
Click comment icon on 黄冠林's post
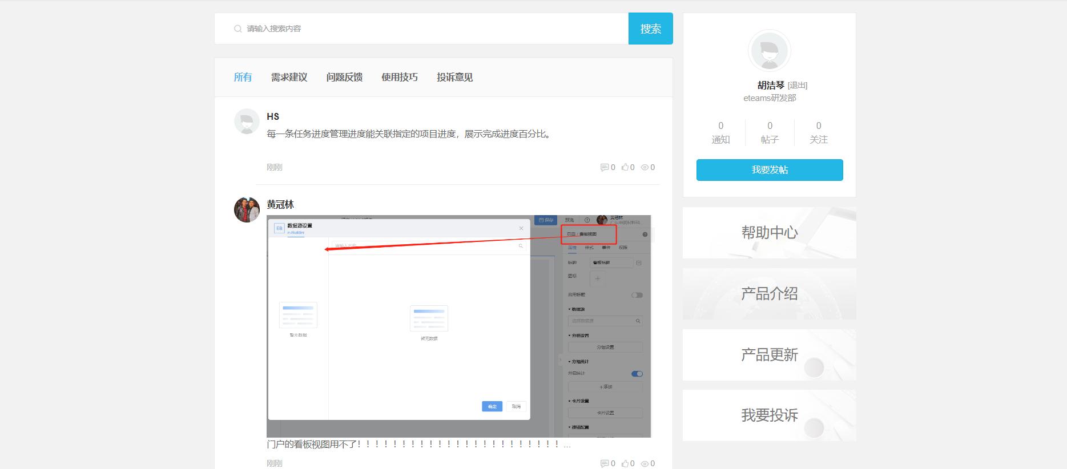tap(604, 463)
